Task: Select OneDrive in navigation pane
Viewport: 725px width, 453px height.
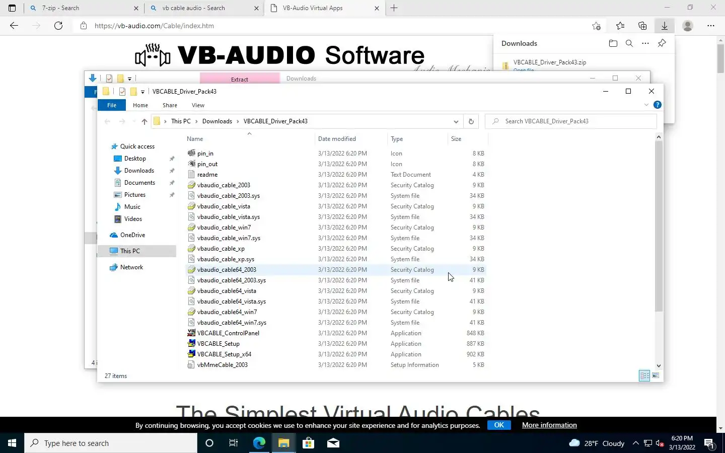Action: [x=132, y=235]
